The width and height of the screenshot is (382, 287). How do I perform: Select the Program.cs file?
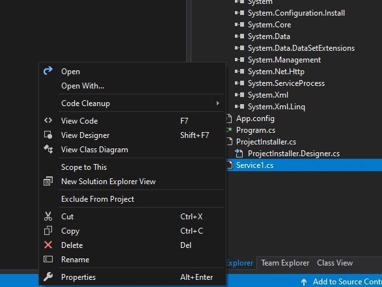(x=256, y=130)
